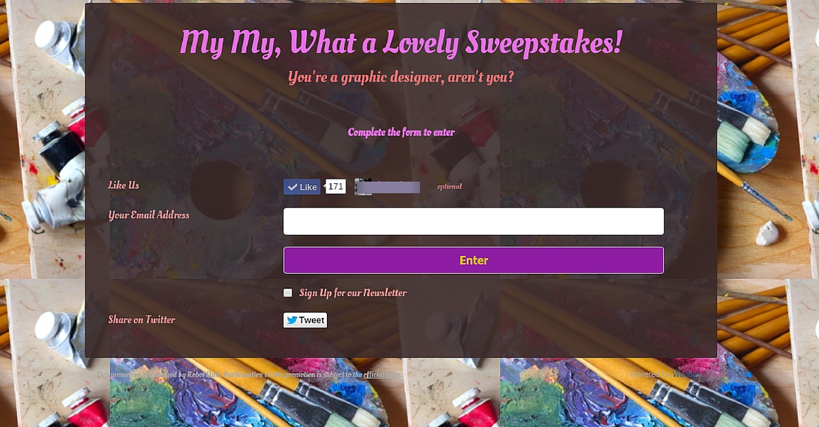Tick the Sign Up for our Newsletter checkbox
The image size is (819, 427).
(288, 293)
